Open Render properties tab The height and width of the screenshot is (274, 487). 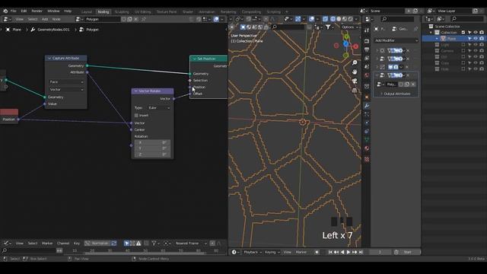point(367,41)
